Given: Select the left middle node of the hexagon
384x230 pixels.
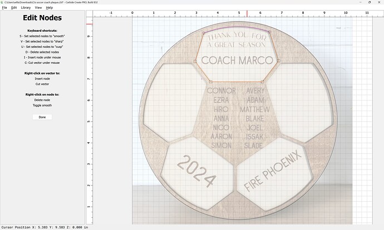Looking at the screenshot, I should [195, 61].
